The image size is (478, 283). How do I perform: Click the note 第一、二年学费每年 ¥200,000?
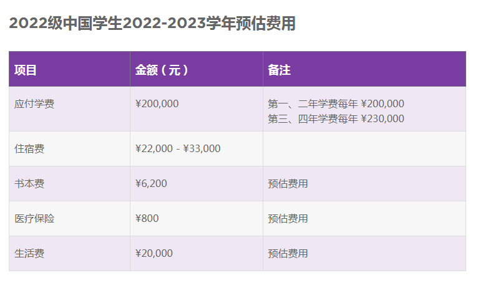tap(336, 103)
